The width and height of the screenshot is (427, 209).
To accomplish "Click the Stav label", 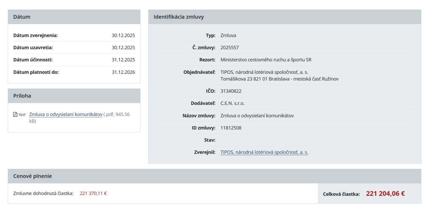I will click(210, 140).
